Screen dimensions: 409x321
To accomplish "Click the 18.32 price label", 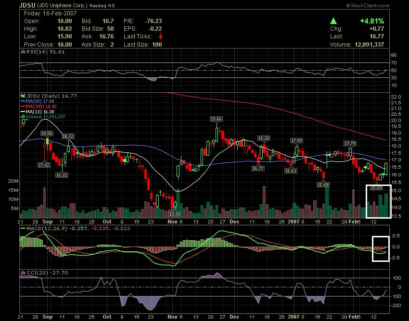I will pos(68,136).
